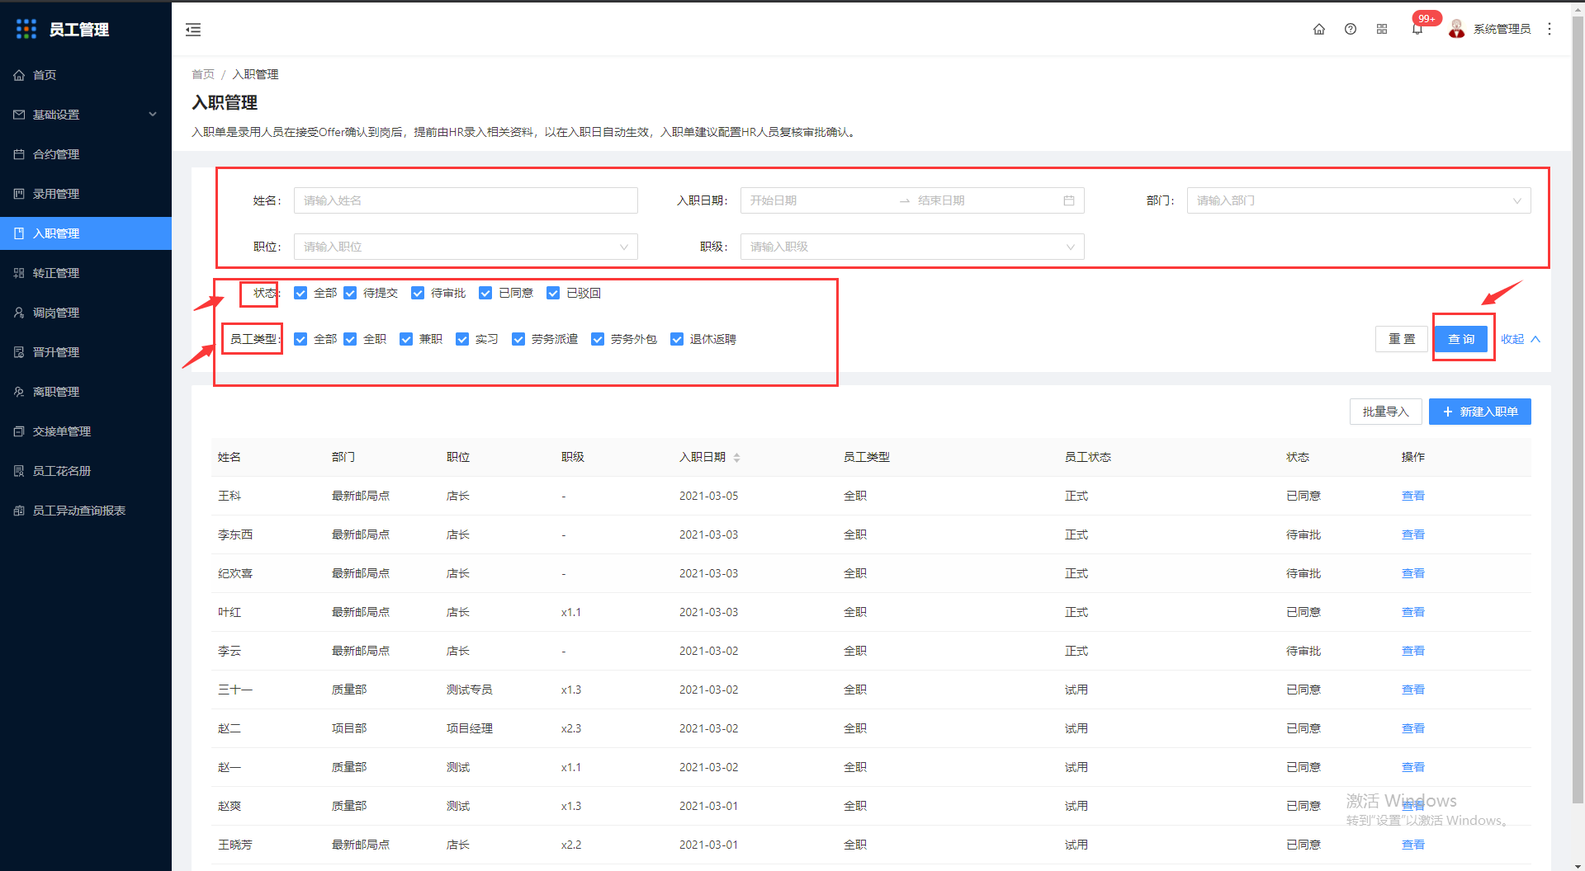Uncheck the 已驳回 status checkbox
Image resolution: width=1585 pixels, height=871 pixels.
[553, 293]
